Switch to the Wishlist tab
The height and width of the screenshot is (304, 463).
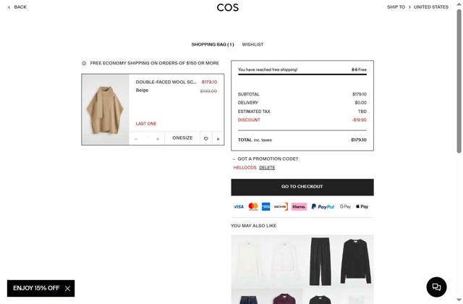[x=252, y=45]
